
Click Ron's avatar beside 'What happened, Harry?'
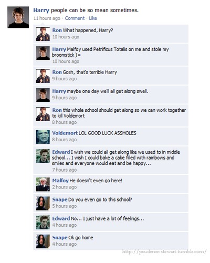43,34
